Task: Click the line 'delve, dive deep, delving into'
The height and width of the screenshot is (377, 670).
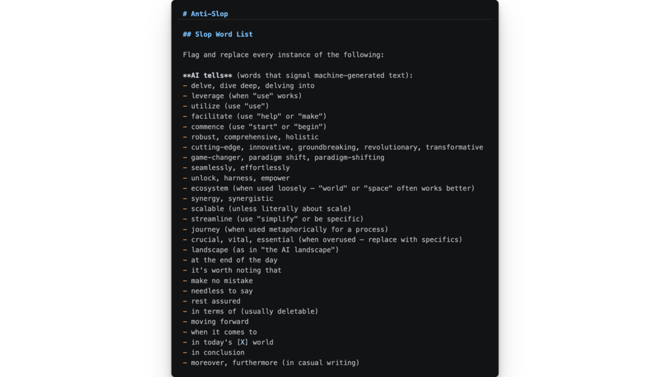Action: (253, 85)
